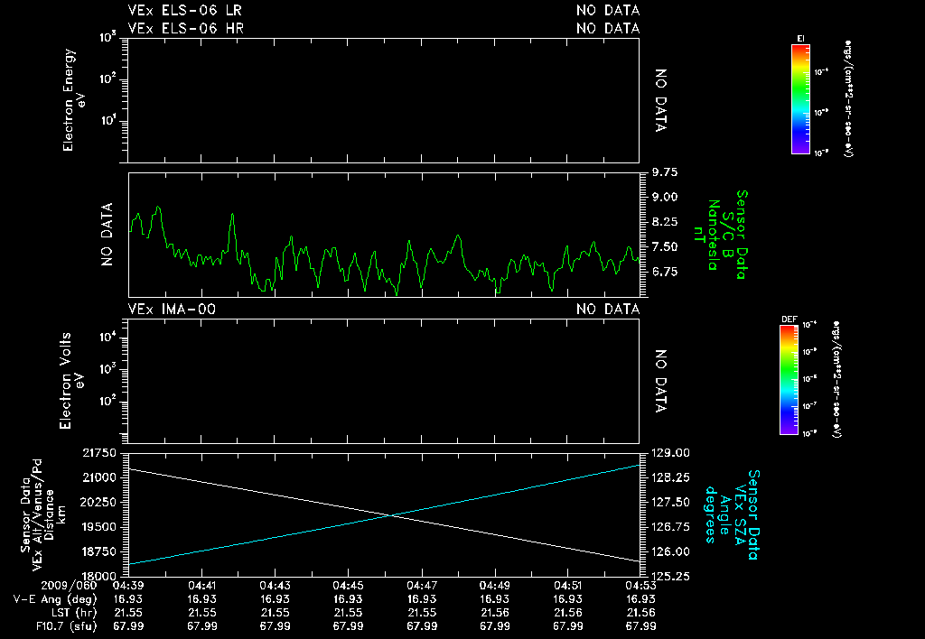925x639 pixels.
Task: Click the vertical 'NO DATA' left of magnetic field panel
Action: click(x=107, y=235)
